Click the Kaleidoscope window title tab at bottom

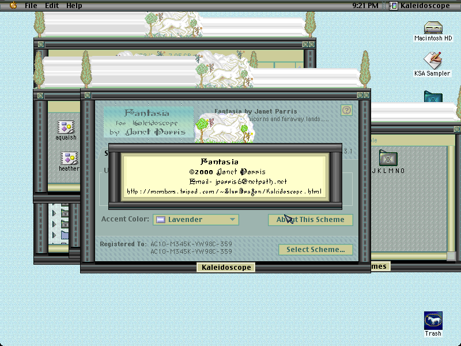pyautogui.click(x=226, y=267)
